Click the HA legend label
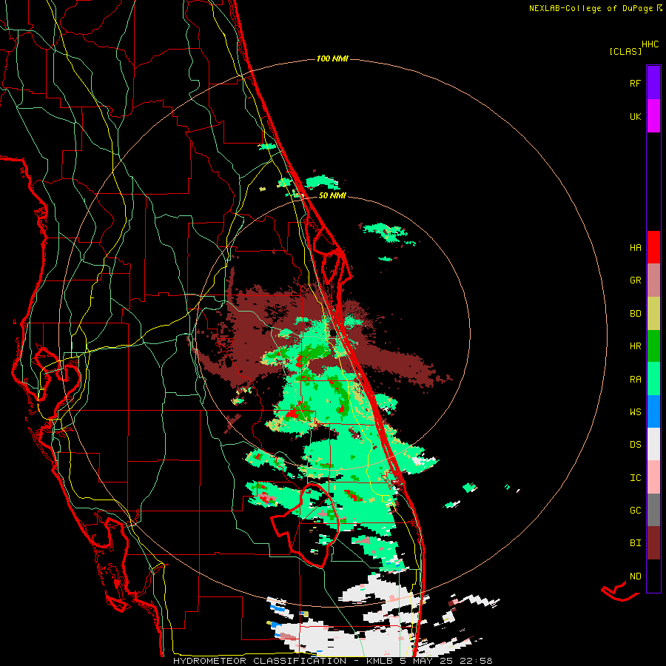666x666 pixels. [635, 247]
